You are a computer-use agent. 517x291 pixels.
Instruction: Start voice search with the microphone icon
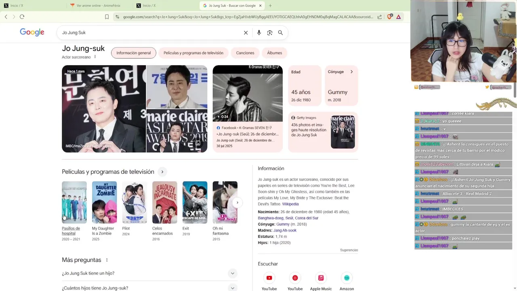pyautogui.click(x=259, y=33)
